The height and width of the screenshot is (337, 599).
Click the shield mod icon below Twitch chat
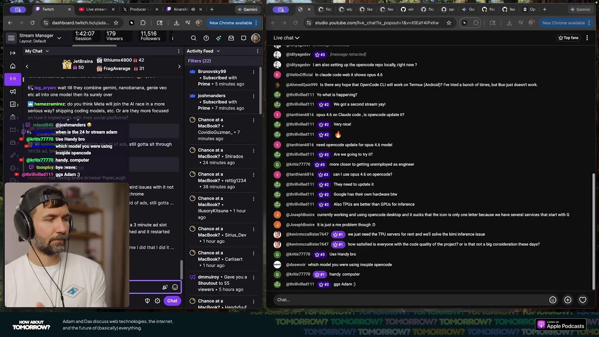pyautogui.click(x=147, y=301)
